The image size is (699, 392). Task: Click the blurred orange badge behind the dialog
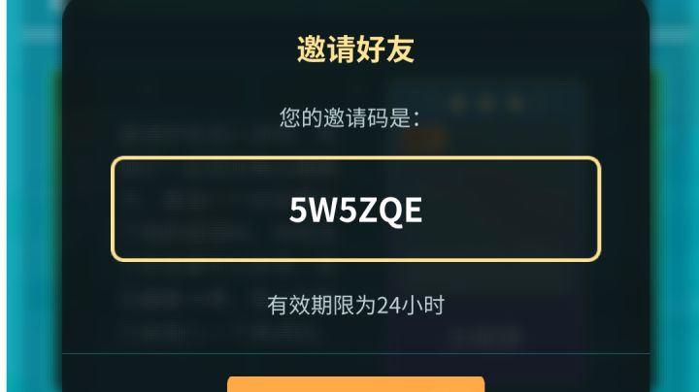tap(424, 140)
